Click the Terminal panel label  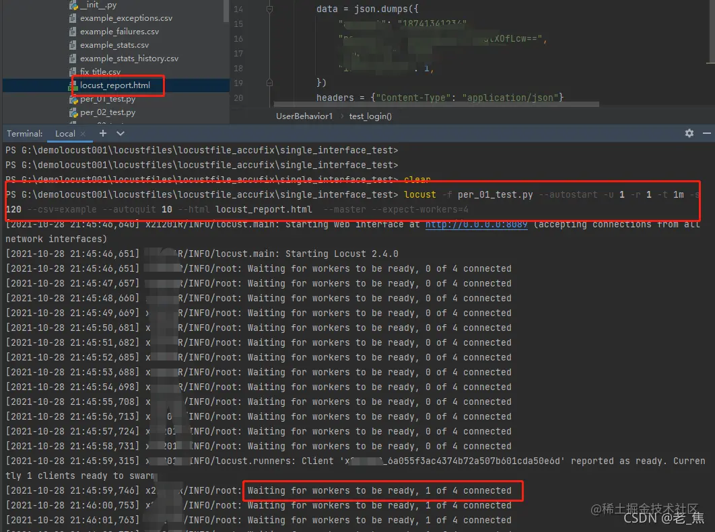point(25,133)
